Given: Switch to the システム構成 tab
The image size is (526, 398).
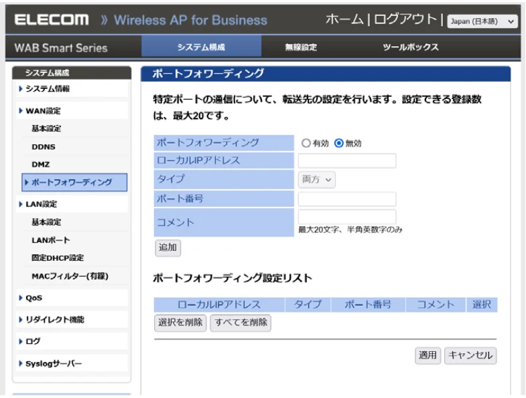Looking at the screenshot, I should pos(201,47).
